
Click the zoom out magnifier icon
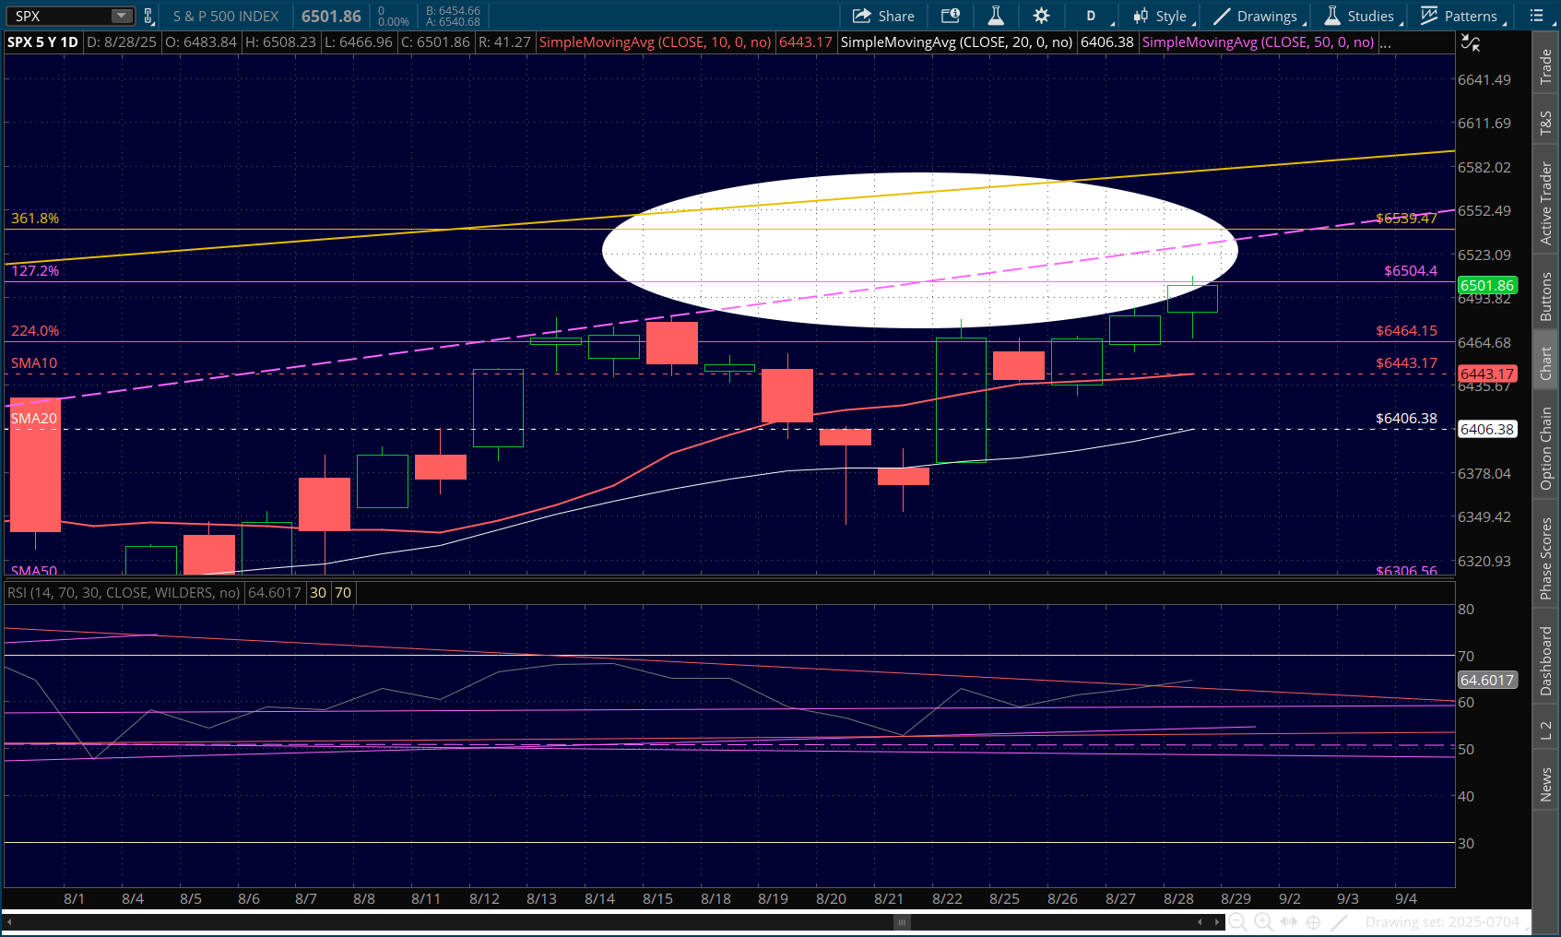(x=1237, y=921)
